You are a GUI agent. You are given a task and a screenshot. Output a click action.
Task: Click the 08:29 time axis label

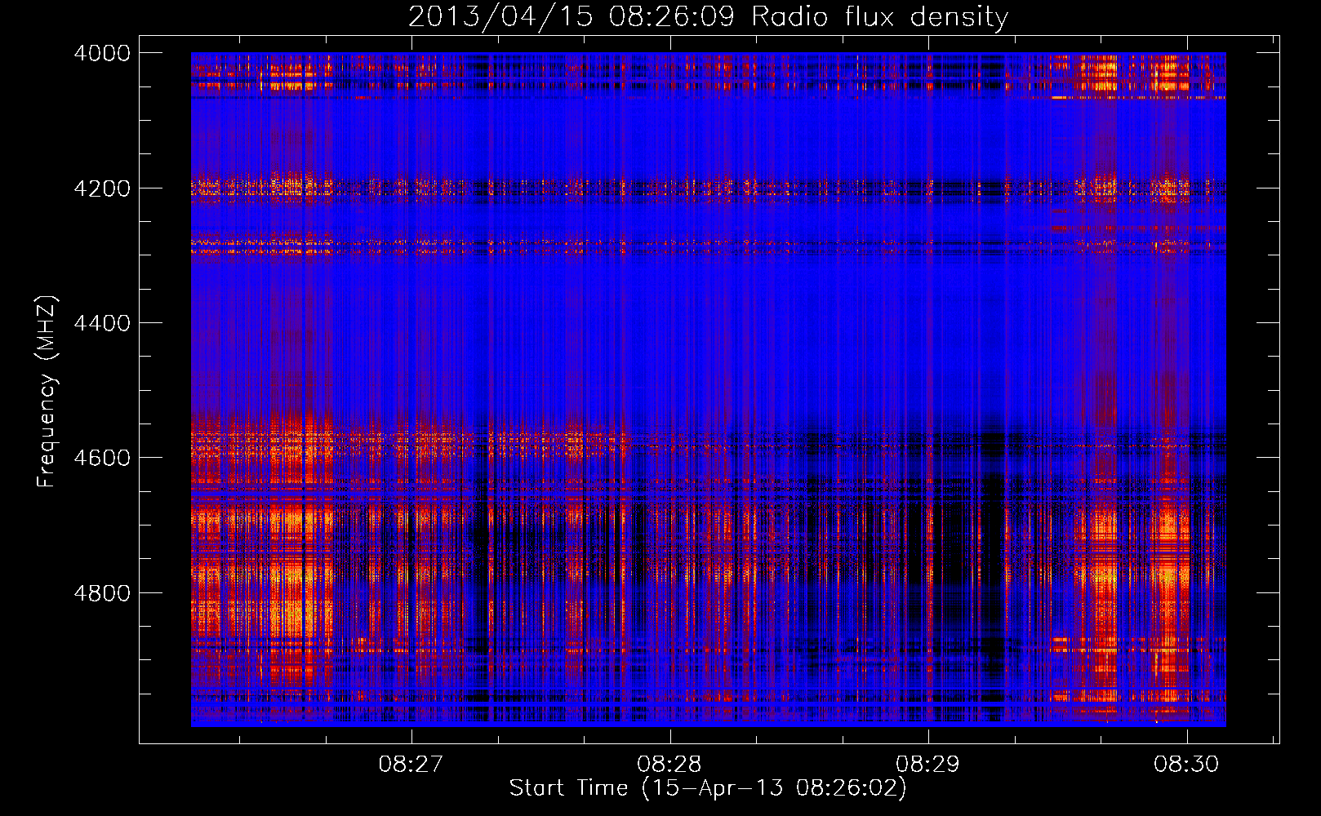point(928,764)
